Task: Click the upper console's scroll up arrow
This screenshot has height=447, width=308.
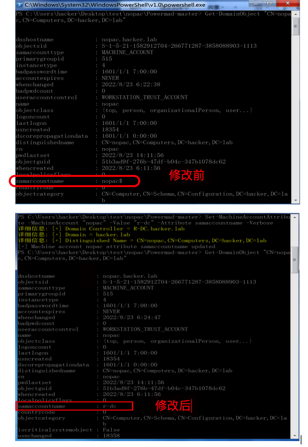Action: (x=295, y=15)
